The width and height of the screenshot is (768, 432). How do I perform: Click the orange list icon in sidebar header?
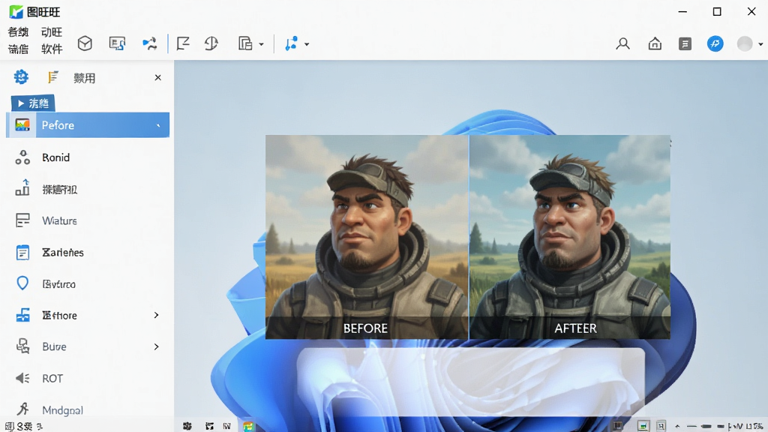(x=52, y=77)
